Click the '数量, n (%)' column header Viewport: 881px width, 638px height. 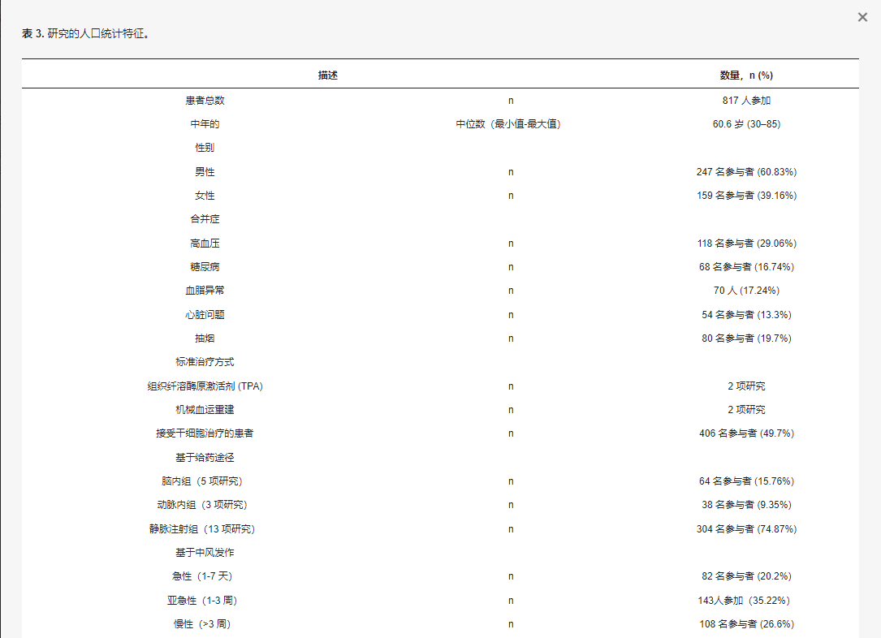coord(745,75)
